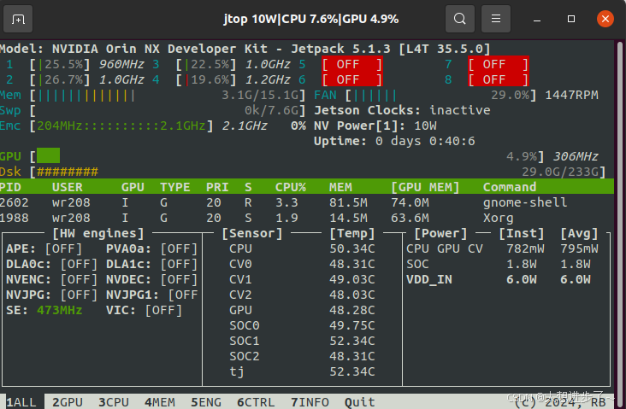This screenshot has height=409, width=626.
Task: Go to the 6CTRL page
Action: (x=256, y=402)
